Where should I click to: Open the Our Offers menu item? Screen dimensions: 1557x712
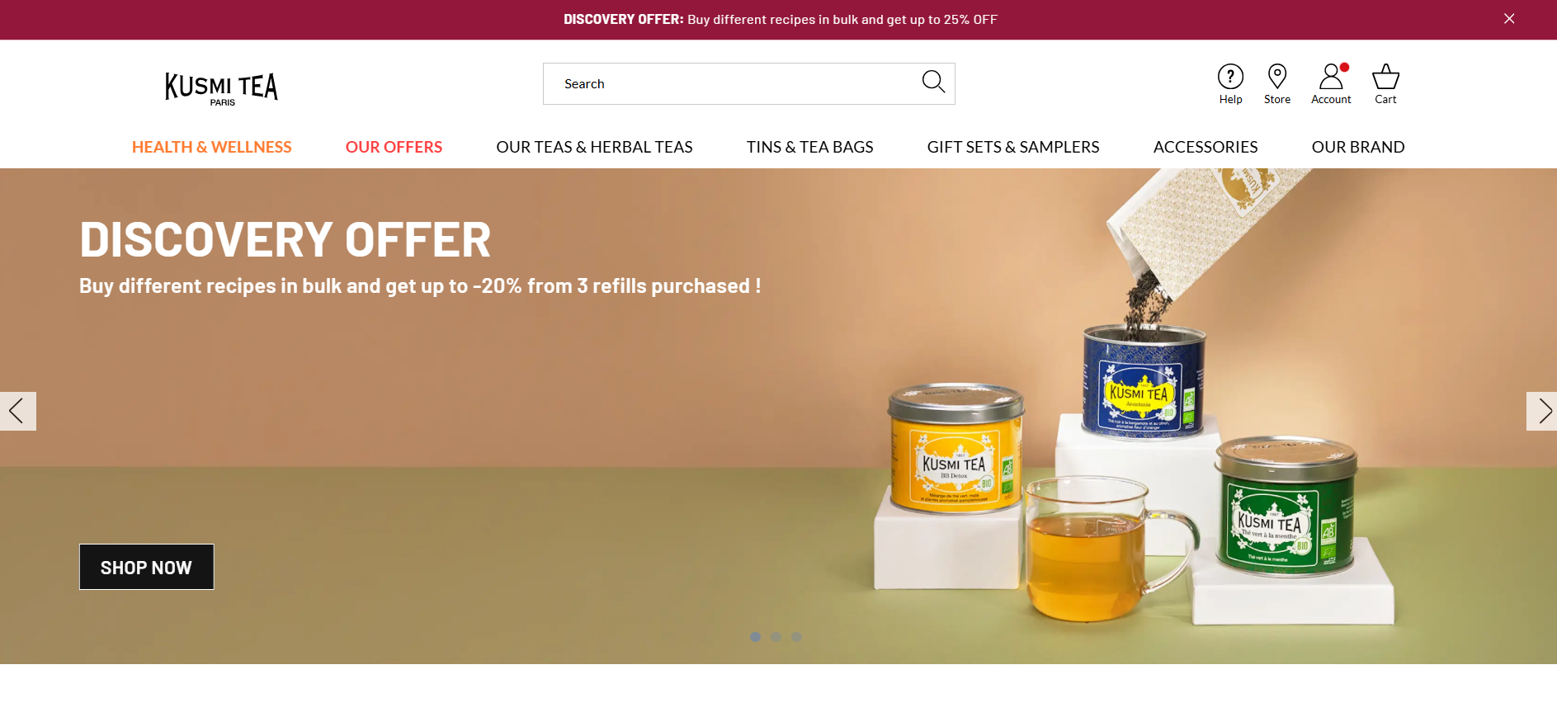[394, 147]
